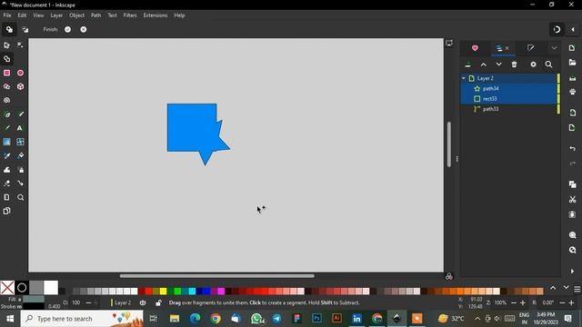This screenshot has width=582, height=327.
Task: Select the Calligraphy tool
Action: click(x=6, y=128)
